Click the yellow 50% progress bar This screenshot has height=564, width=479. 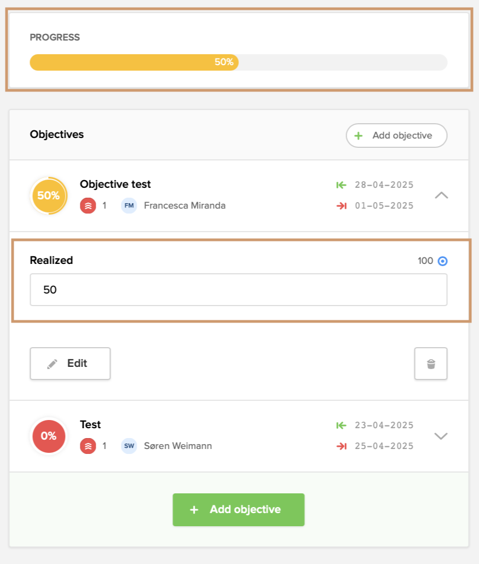pyautogui.click(x=134, y=62)
